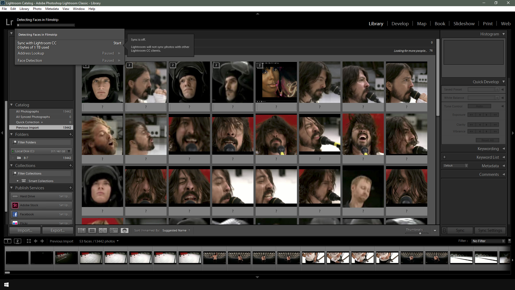This screenshot has height=290, width=515.
Task: Select the People view face icon
Action: pos(124,230)
